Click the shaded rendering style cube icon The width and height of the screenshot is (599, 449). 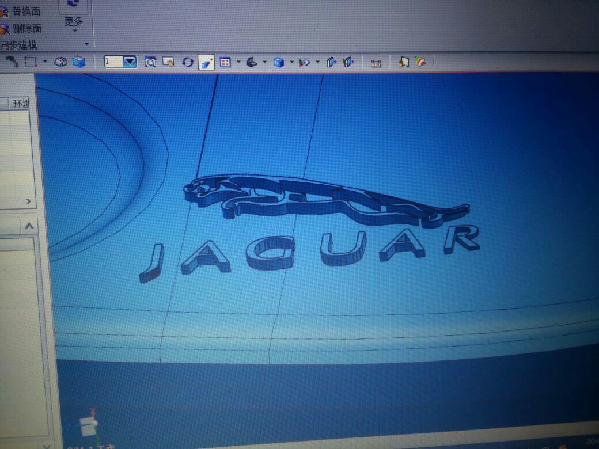click(x=279, y=62)
